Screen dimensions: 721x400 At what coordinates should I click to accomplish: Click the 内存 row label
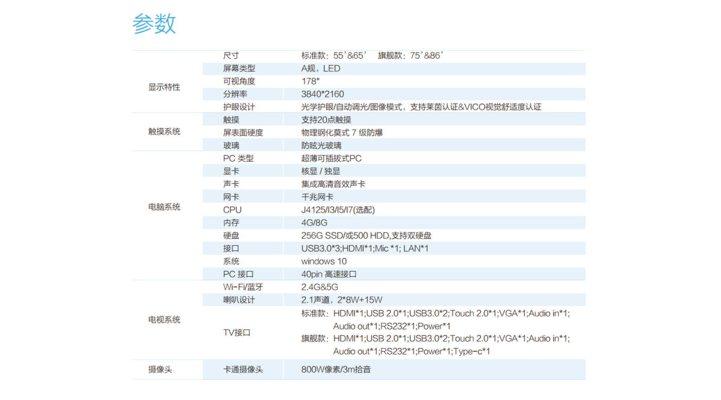pos(231,223)
